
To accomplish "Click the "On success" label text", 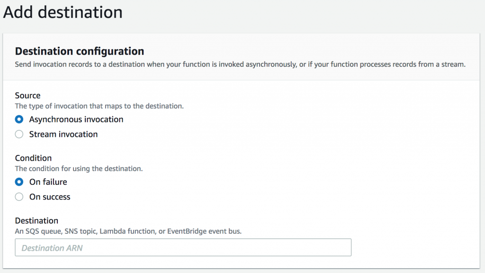I will tap(50, 197).
